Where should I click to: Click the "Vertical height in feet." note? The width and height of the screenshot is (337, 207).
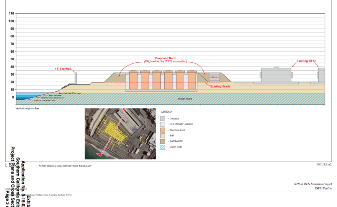pos(28,108)
